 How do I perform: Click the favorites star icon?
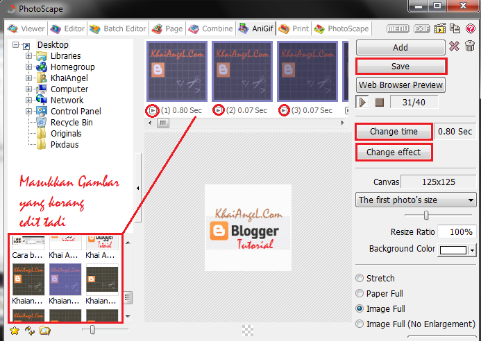point(15,331)
